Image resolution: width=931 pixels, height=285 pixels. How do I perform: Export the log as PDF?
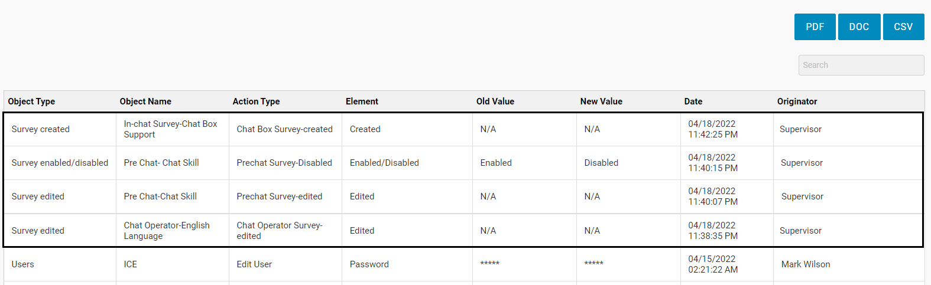(815, 27)
